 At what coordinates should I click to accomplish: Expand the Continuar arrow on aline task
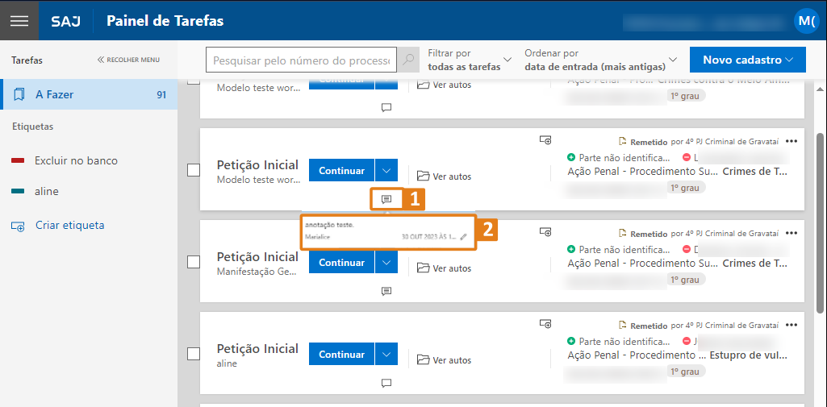coord(386,355)
